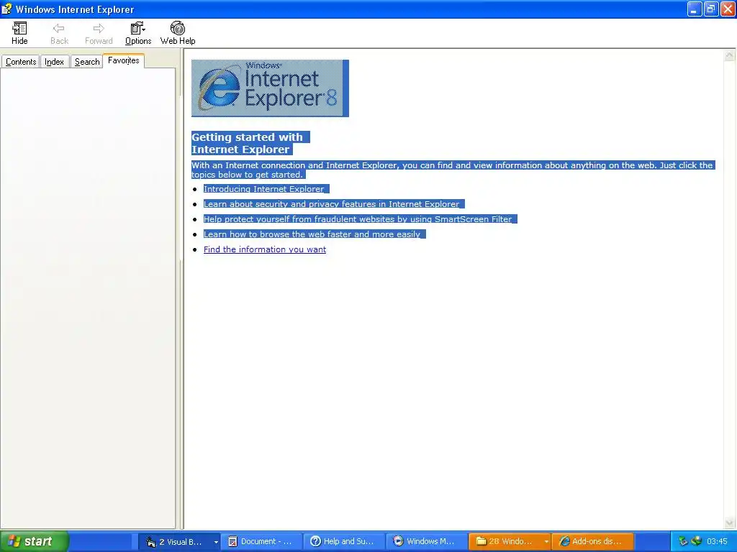The image size is (737, 552).
Task: Expand the Visual Basic taskbar group arrow
Action: (216, 542)
